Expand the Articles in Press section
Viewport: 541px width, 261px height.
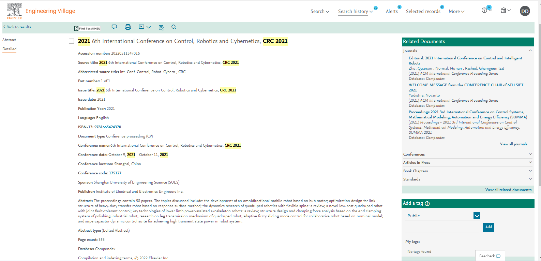pyautogui.click(x=468, y=162)
